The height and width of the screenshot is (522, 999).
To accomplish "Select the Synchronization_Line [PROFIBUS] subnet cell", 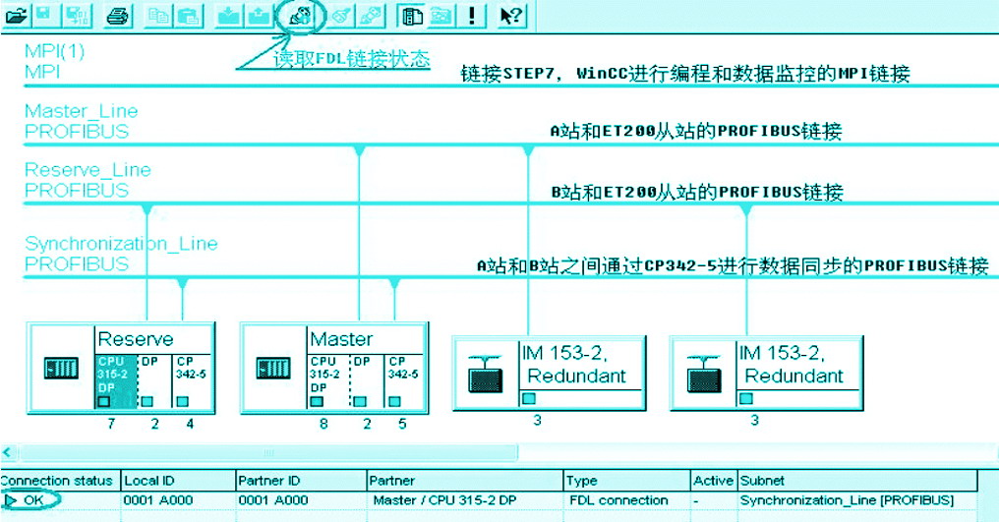I will [857, 500].
